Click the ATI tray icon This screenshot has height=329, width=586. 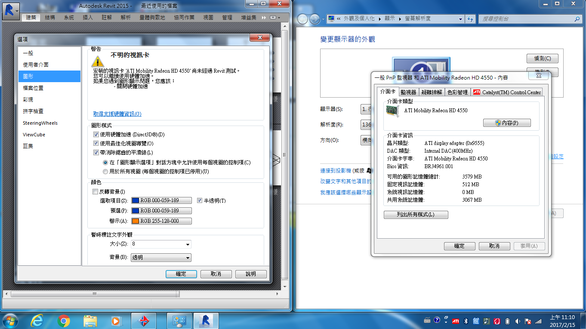coord(455,321)
